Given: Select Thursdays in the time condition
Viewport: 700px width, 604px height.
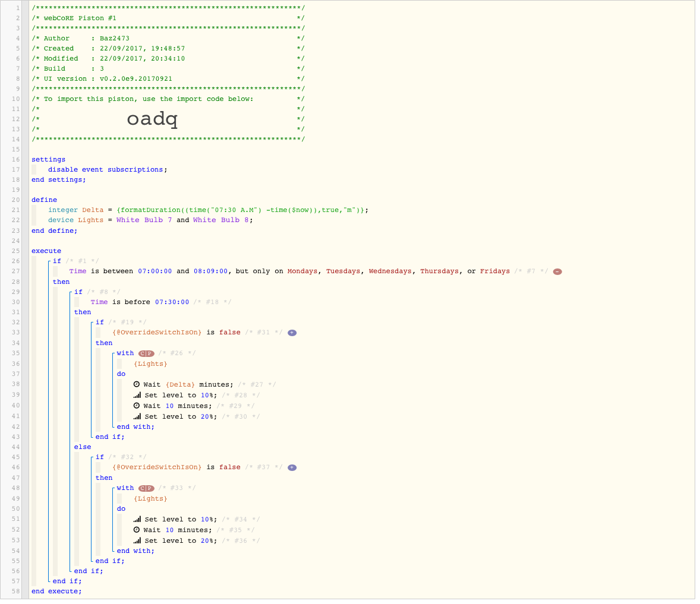Looking at the screenshot, I should pos(439,271).
